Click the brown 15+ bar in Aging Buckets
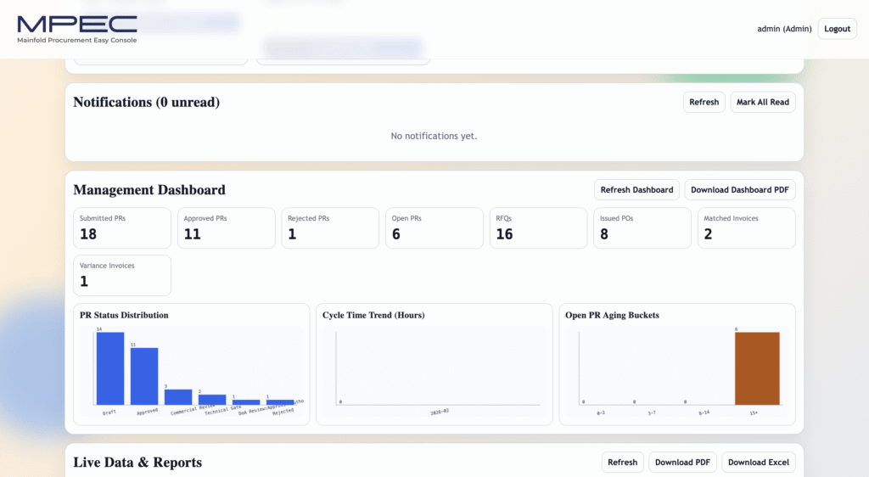The height and width of the screenshot is (477, 869). point(756,368)
